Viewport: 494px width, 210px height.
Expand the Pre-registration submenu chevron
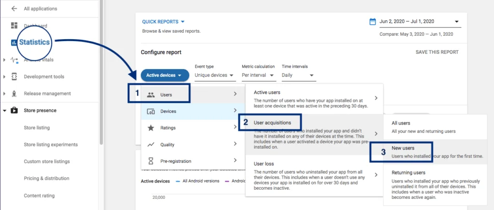(x=235, y=160)
